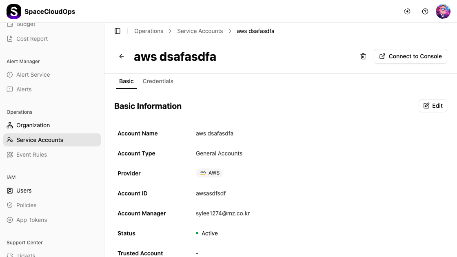Select App Tokens in the sidebar
457x257 pixels.
click(x=31, y=220)
